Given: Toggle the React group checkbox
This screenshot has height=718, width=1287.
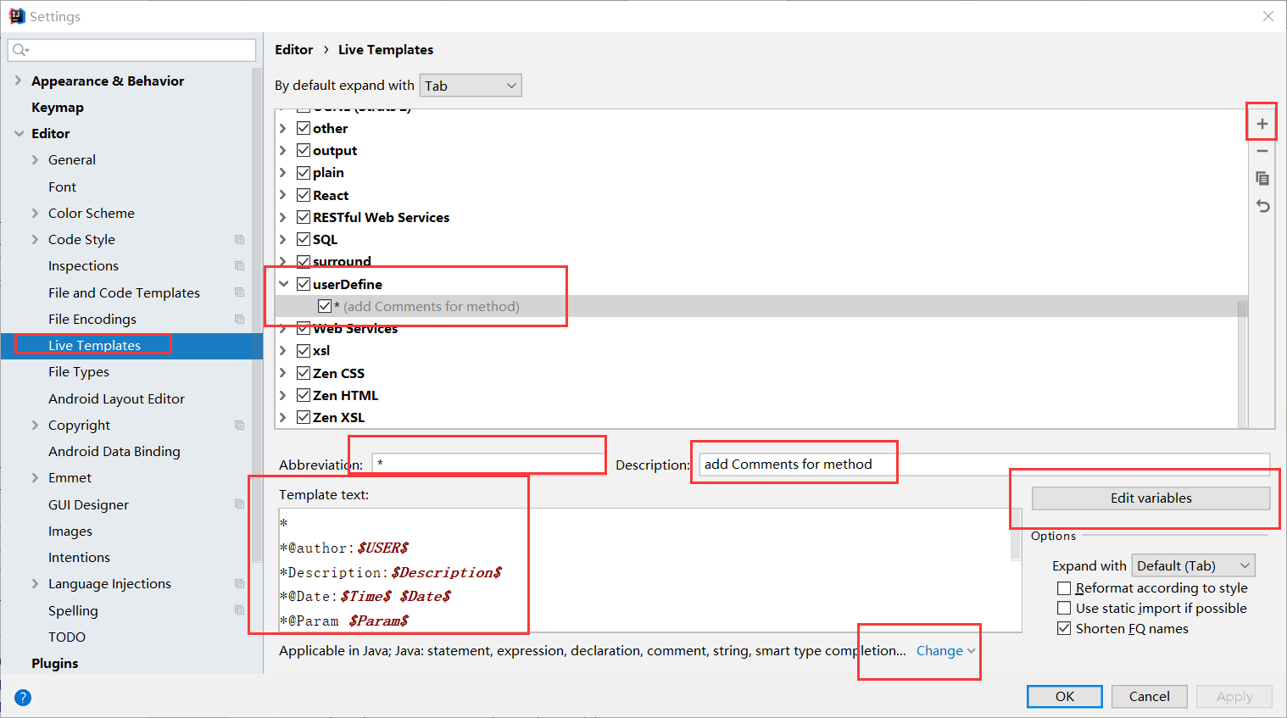Looking at the screenshot, I should 304,195.
